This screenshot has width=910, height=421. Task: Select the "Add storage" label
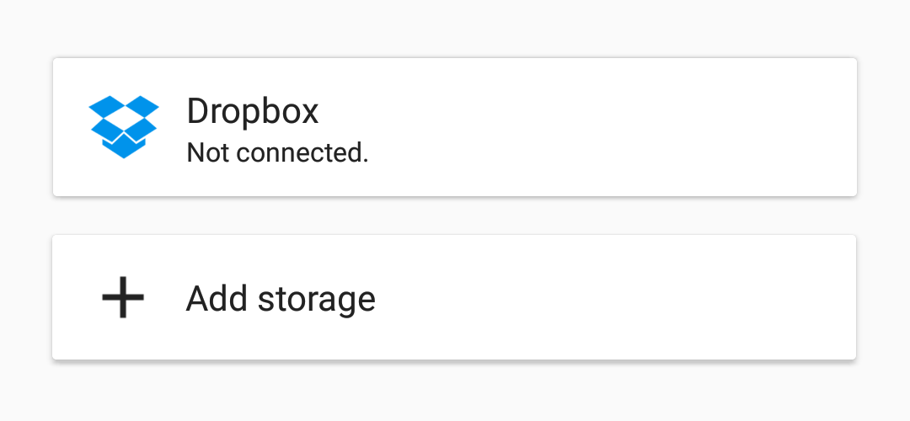click(281, 299)
